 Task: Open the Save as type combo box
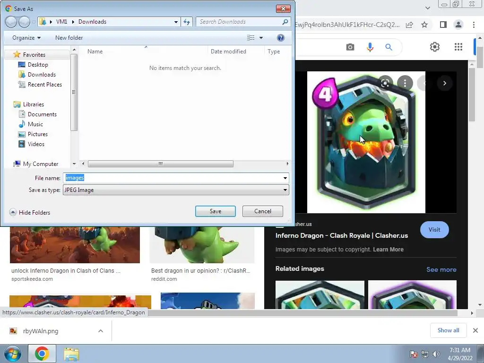pyautogui.click(x=176, y=190)
